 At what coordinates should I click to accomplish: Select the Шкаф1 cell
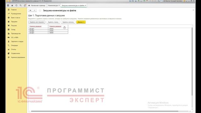click(38, 29)
